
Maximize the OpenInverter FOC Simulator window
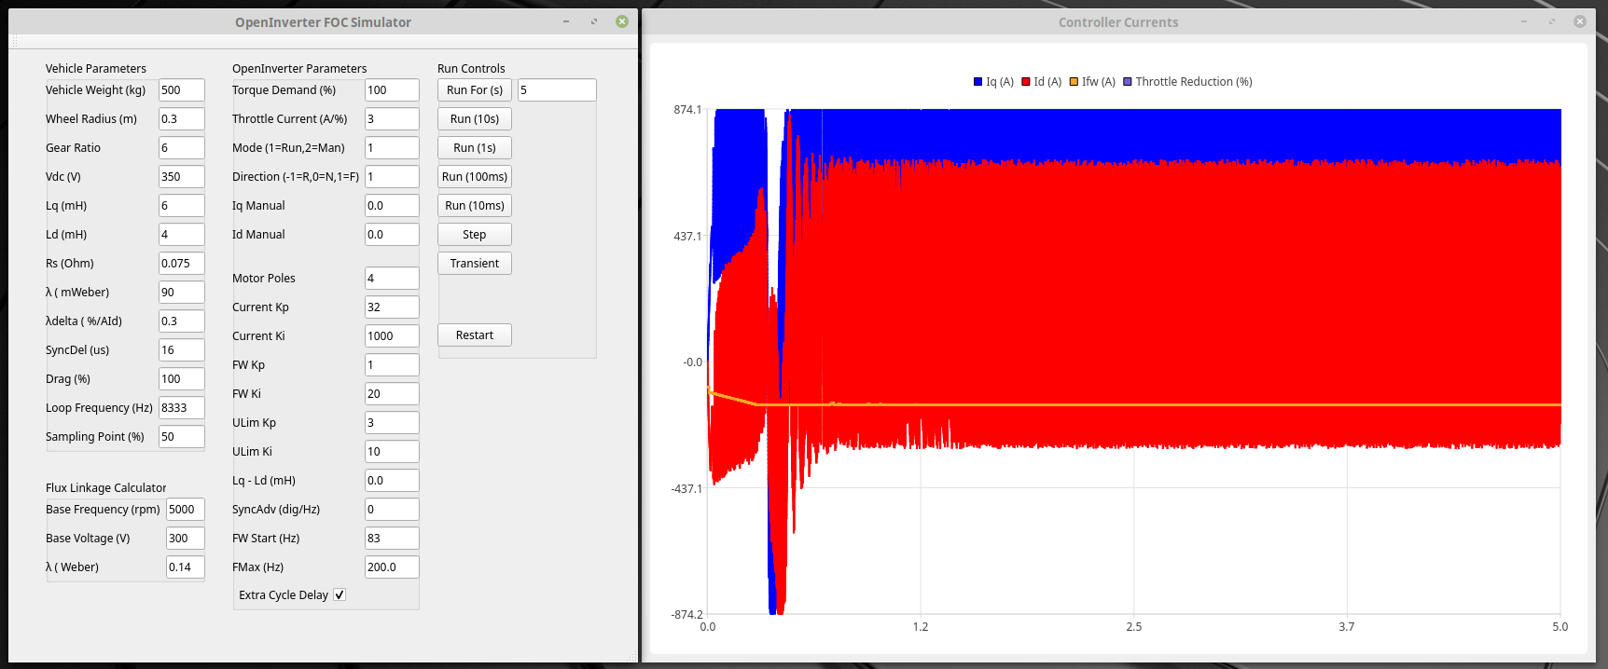tap(593, 21)
